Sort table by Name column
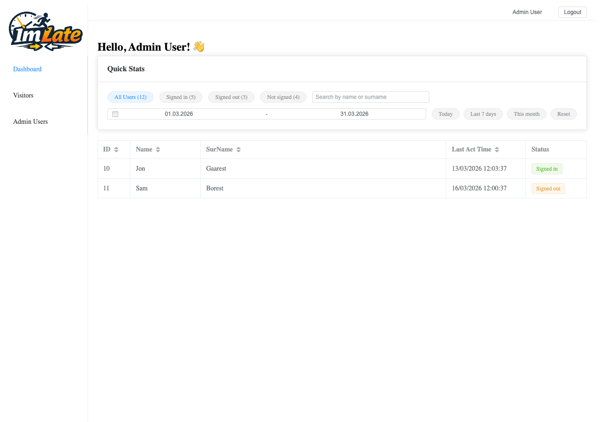This screenshot has width=600, height=422. [x=158, y=150]
